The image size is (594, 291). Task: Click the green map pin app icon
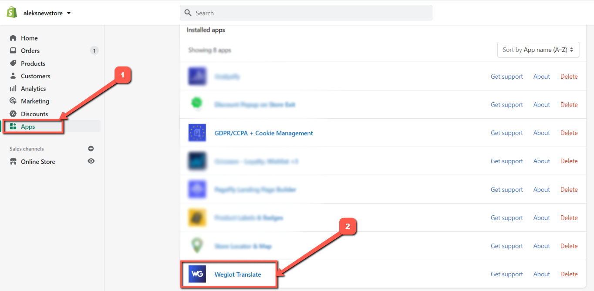[197, 246]
